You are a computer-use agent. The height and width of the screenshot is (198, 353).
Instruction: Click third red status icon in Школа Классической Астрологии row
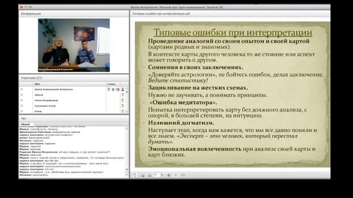pos(117,89)
